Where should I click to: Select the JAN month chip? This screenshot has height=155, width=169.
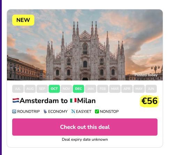[x=91, y=89]
